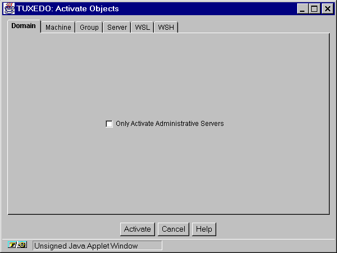Click the Activate button

pos(138,229)
